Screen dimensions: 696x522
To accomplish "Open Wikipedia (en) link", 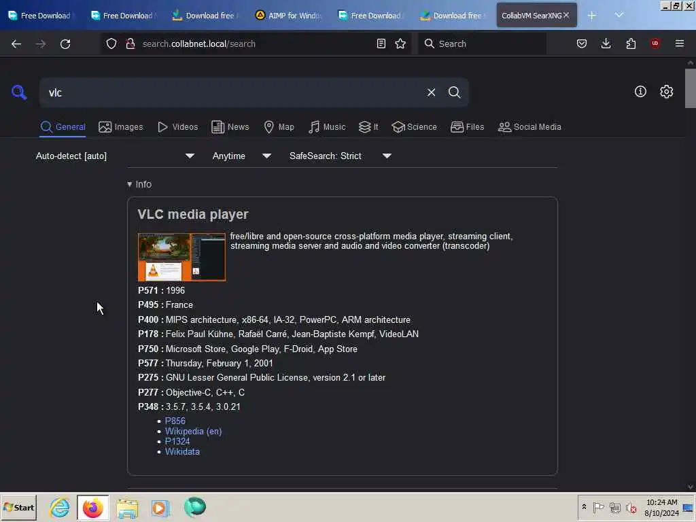I will pyautogui.click(x=193, y=431).
